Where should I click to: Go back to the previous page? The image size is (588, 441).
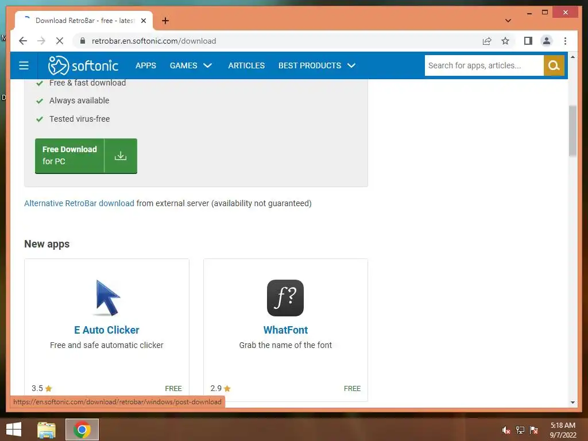[23, 41]
